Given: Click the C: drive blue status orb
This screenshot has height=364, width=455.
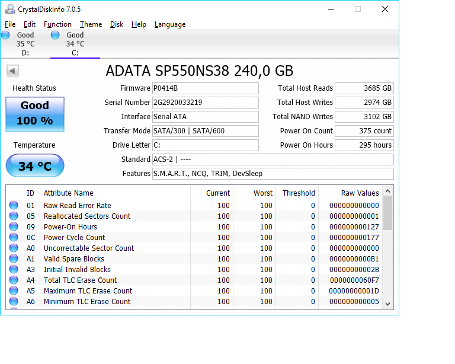Looking at the screenshot, I should 55,35.
